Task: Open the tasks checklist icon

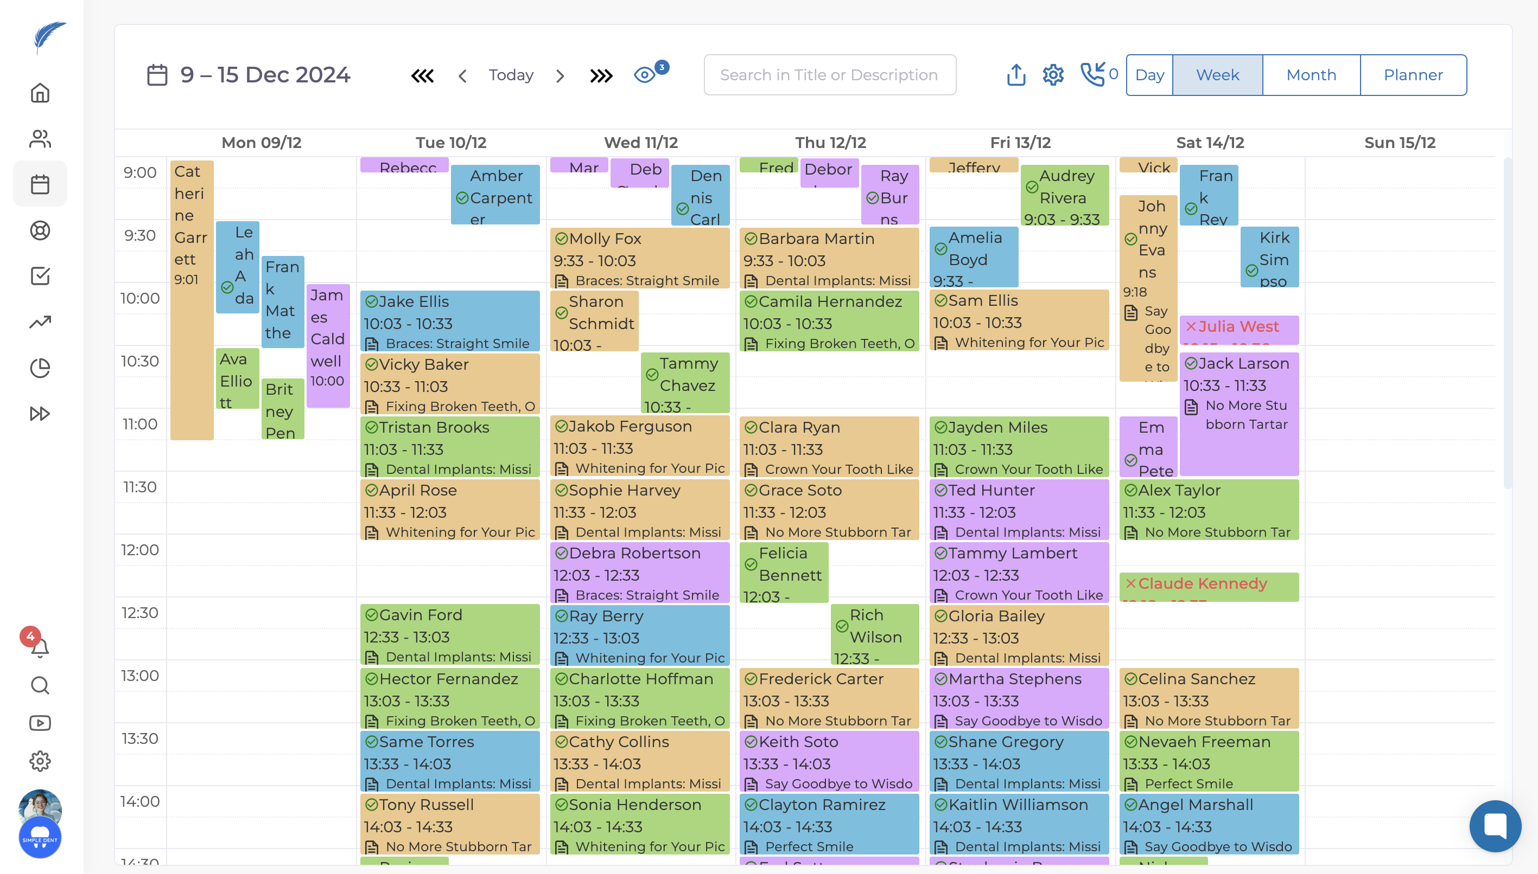Action: (40, 276)
